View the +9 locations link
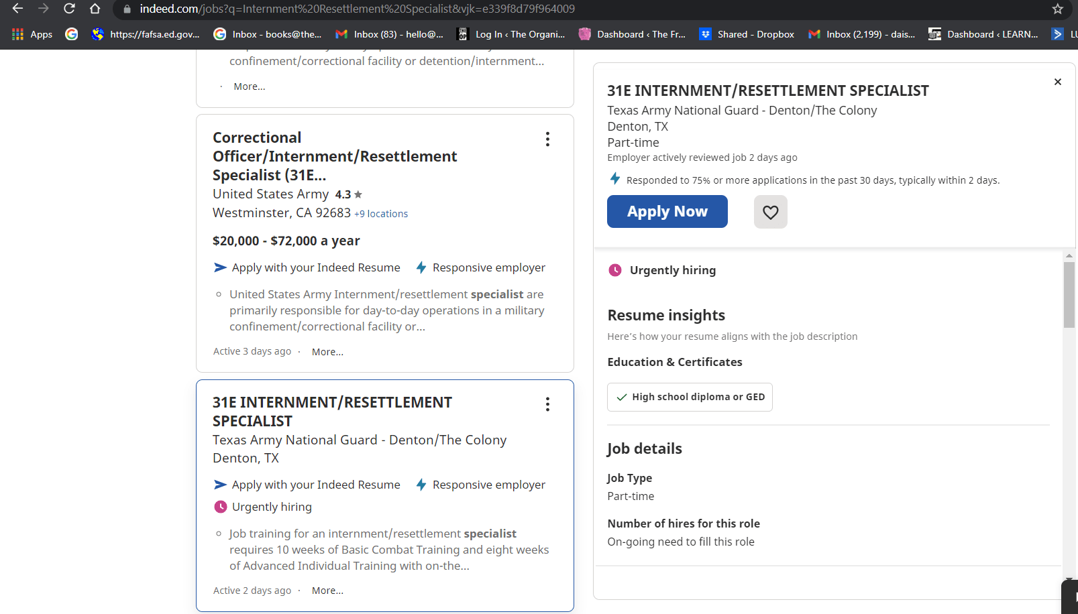The height and width of the screenshot is (614, 1078). pos(381,214)
